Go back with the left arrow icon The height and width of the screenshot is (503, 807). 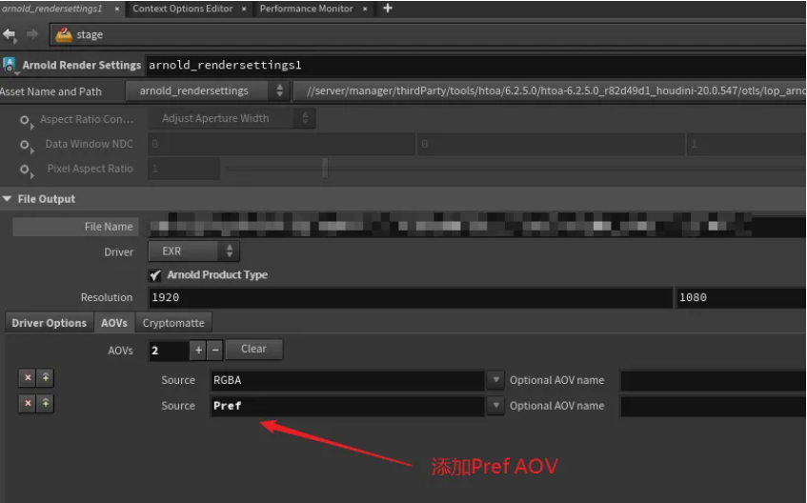pos(9,34)
